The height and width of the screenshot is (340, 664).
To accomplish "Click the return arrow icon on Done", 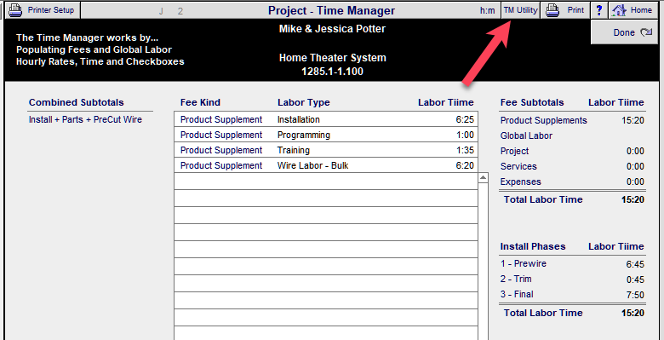I will (x=646, y=32).
